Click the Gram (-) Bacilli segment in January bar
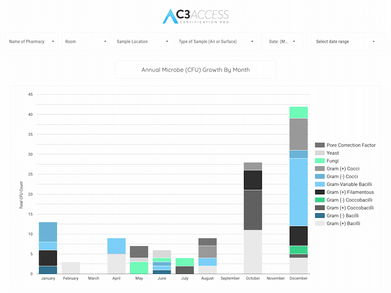Screen dimensions: 391x293 (48, 270)
